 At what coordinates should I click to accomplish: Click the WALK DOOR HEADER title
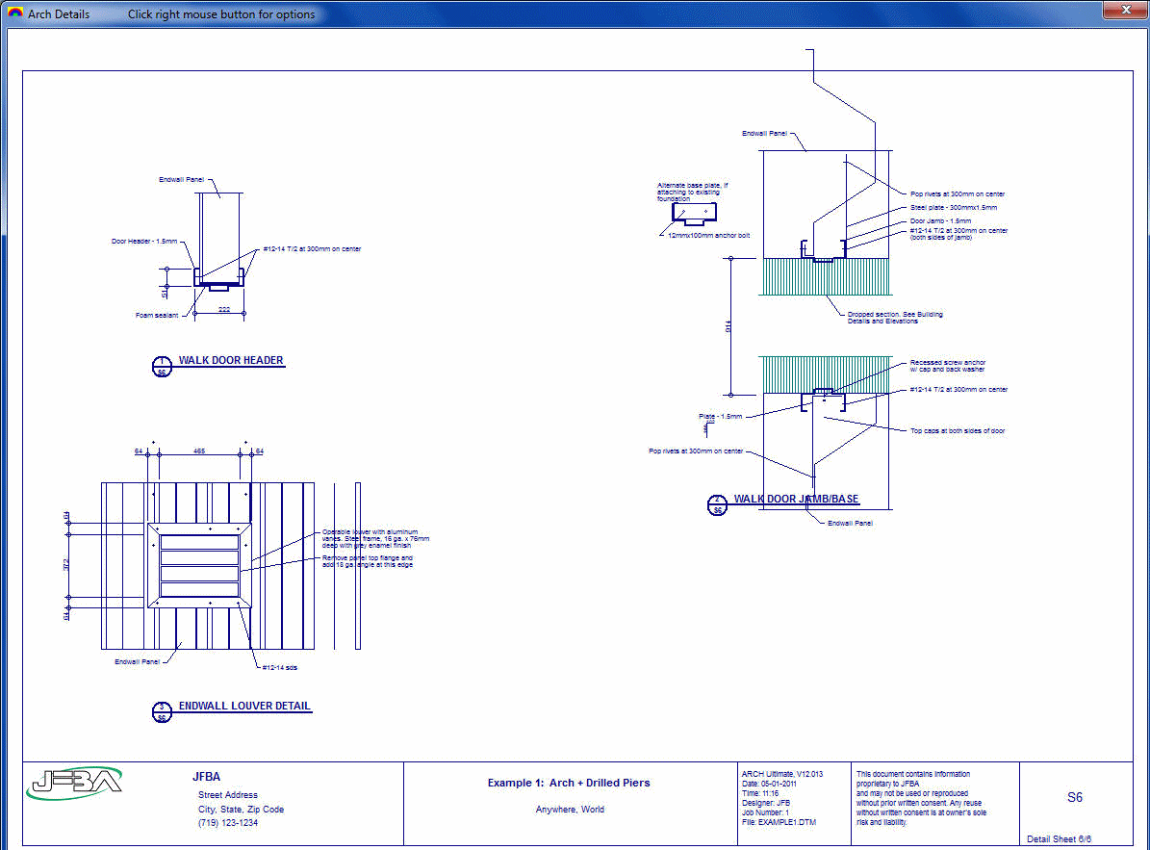point(231,361)
